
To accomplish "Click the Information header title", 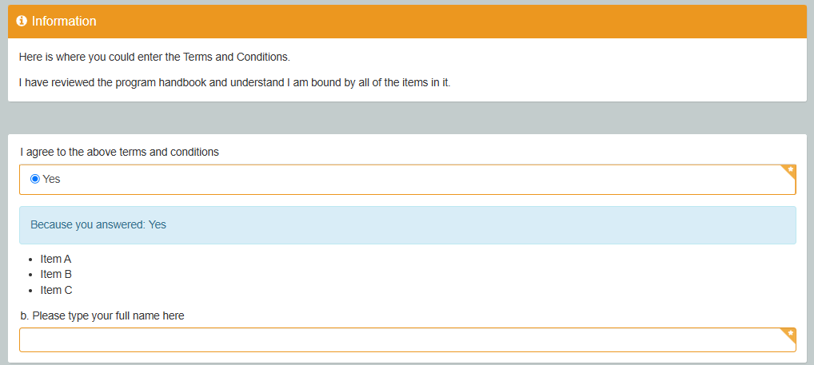I will [x=64, y=22].
